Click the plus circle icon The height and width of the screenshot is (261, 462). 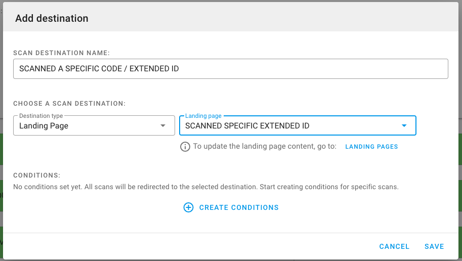click(188, 207)
